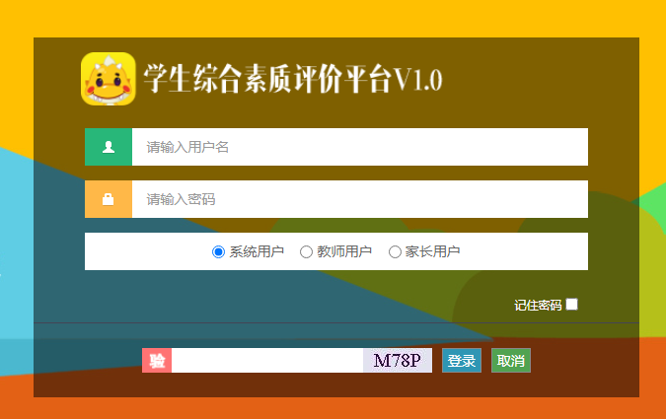Focus the verification code input box
Screen dimensions: 666x419
tap(267, 361)
